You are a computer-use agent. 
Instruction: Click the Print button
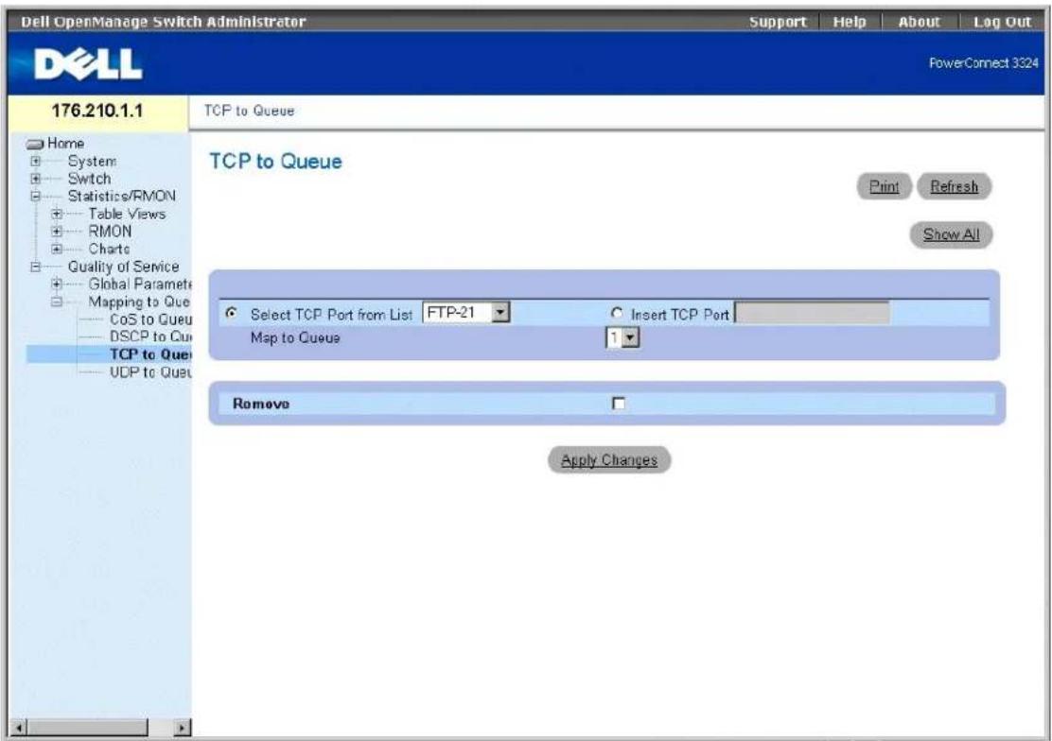(x=884, y=186)
